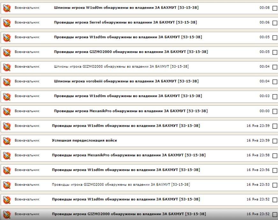Viewport: 278px width, 220px height.
Task: Open message Шпионы игрока W1sd0m at 00:08
Action: [x=126, y=8]
